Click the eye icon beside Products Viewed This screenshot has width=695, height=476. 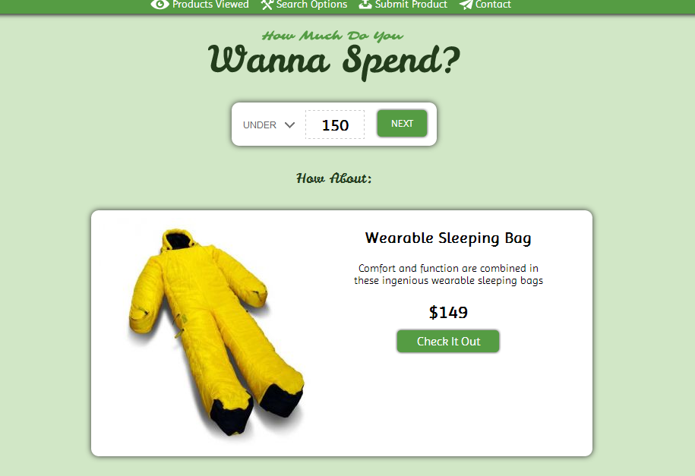160,4
